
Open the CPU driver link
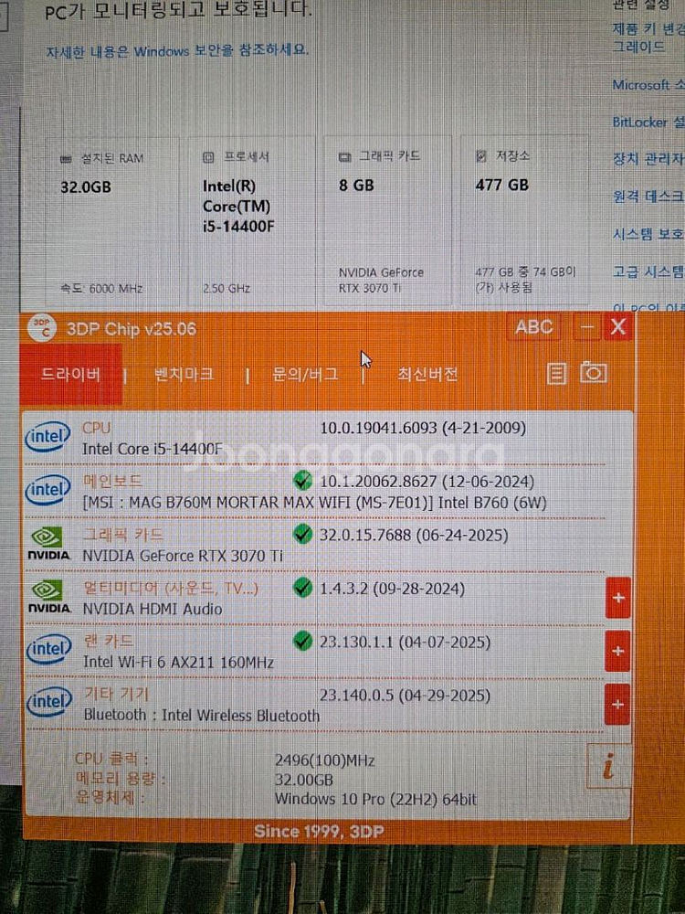click(x=97, y=428)
